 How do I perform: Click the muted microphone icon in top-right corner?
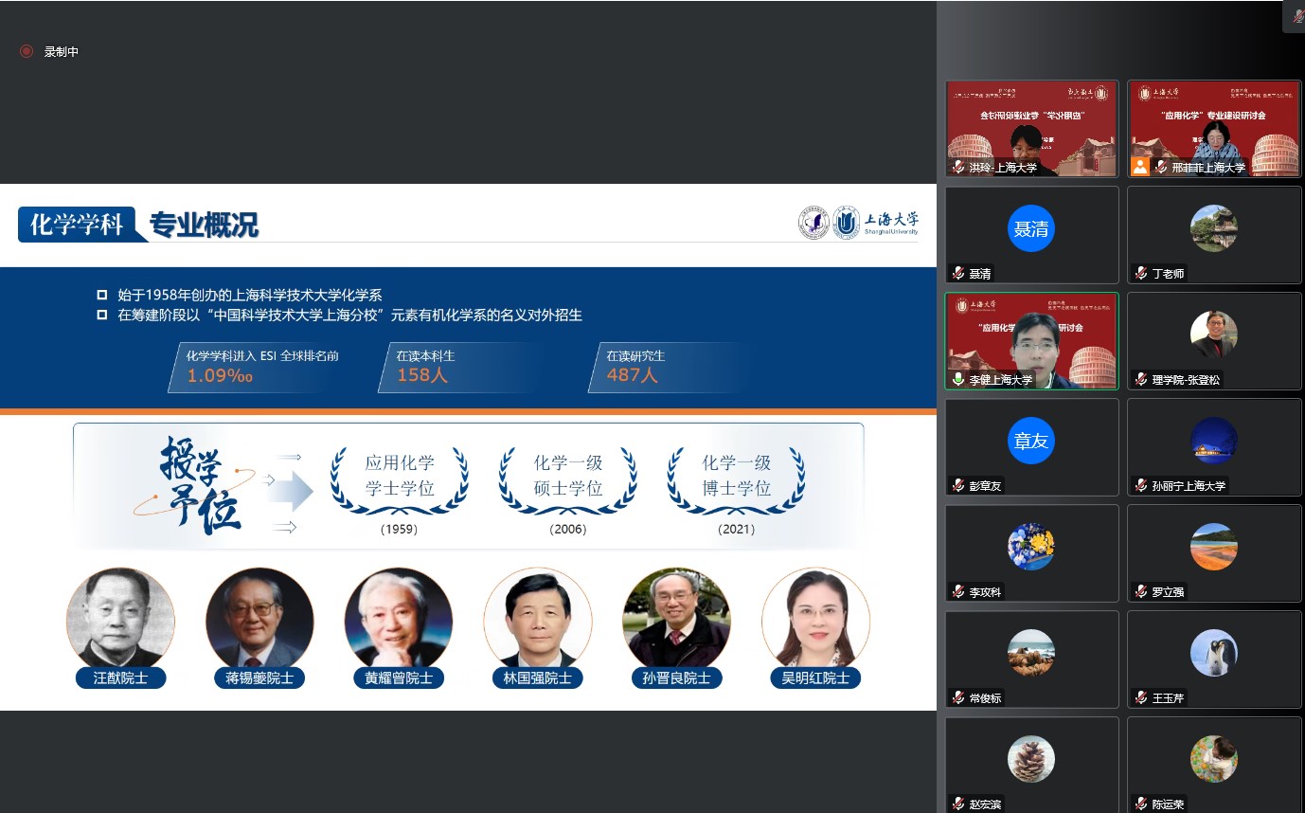[1296, 16]
